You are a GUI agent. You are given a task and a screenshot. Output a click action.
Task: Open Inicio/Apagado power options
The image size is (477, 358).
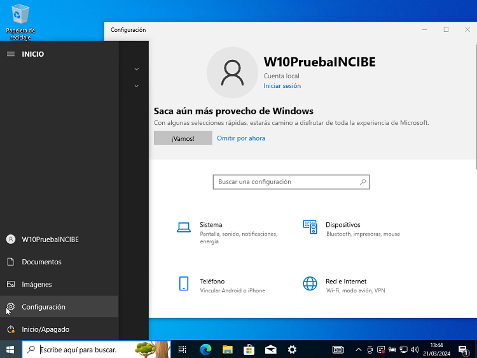click(x=45, y=329)
